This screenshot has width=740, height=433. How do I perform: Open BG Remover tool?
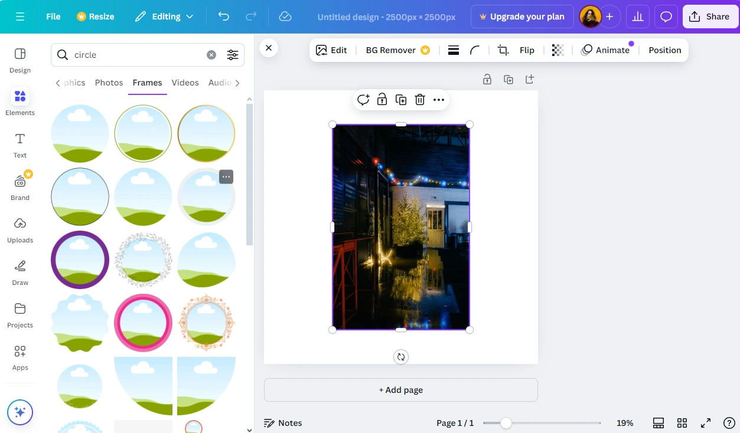coord(397,50)
